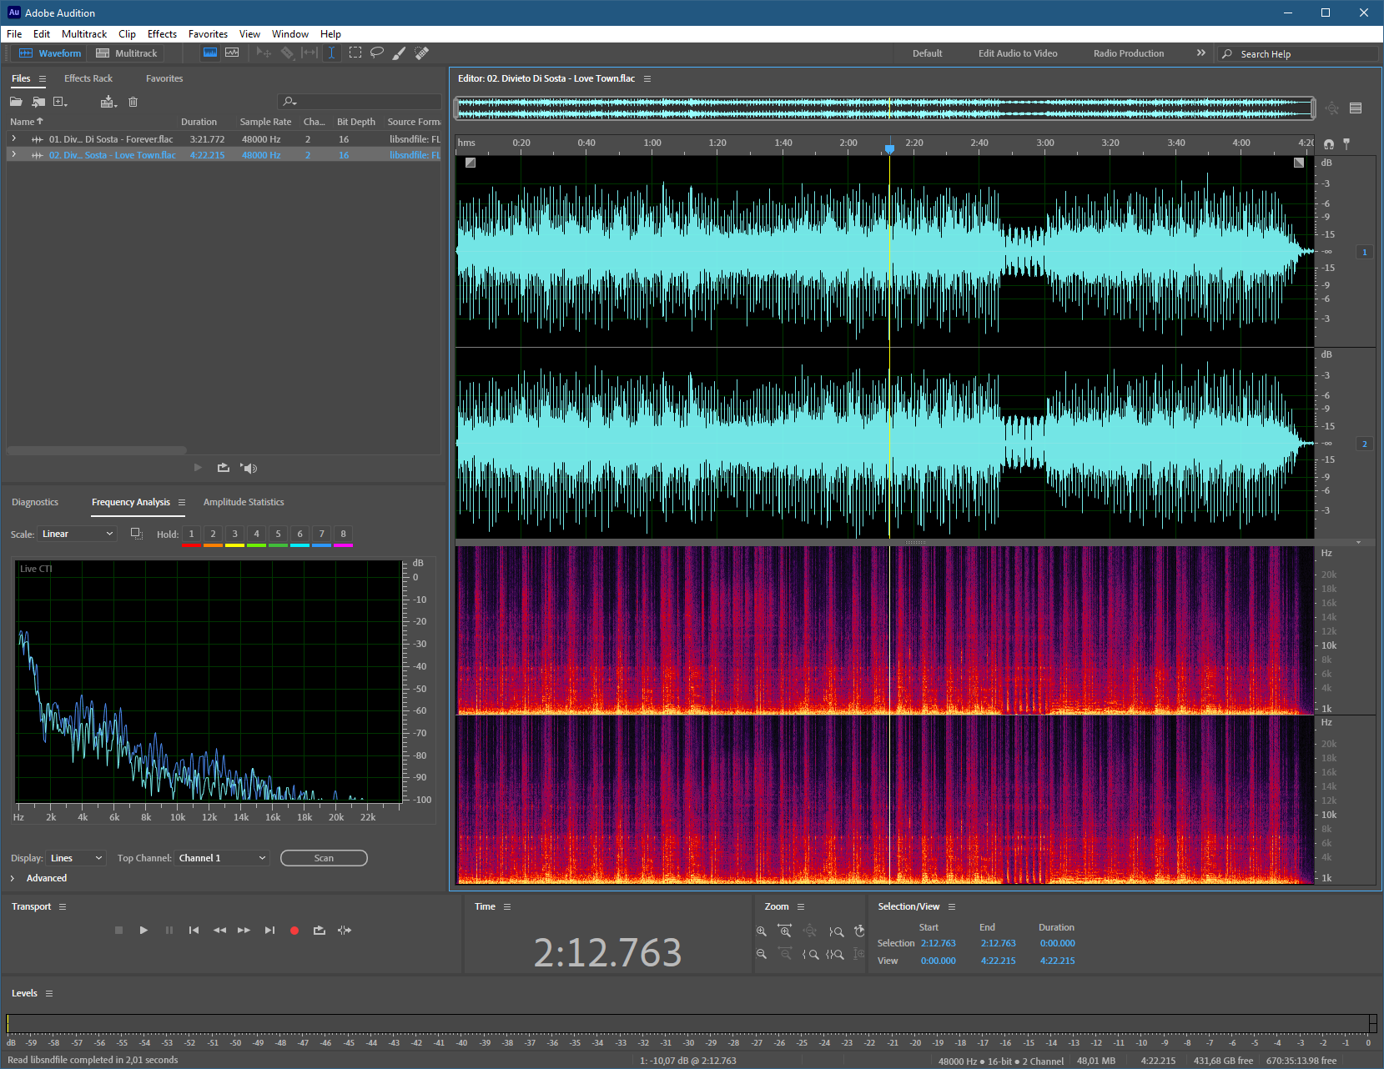
Task: Toggle Hold 5 in Frequency Analysis
Action: point(279,534)
